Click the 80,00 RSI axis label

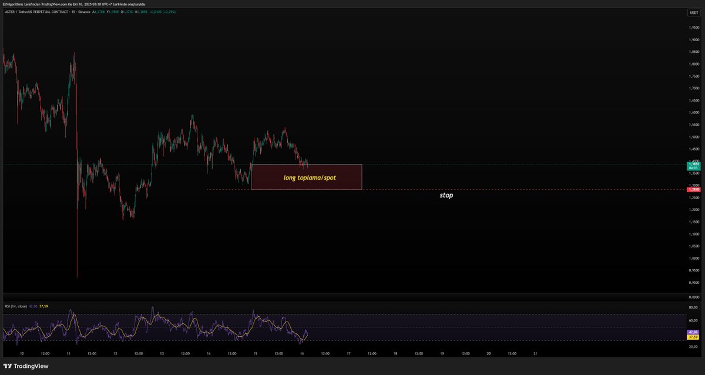point(693,307)
